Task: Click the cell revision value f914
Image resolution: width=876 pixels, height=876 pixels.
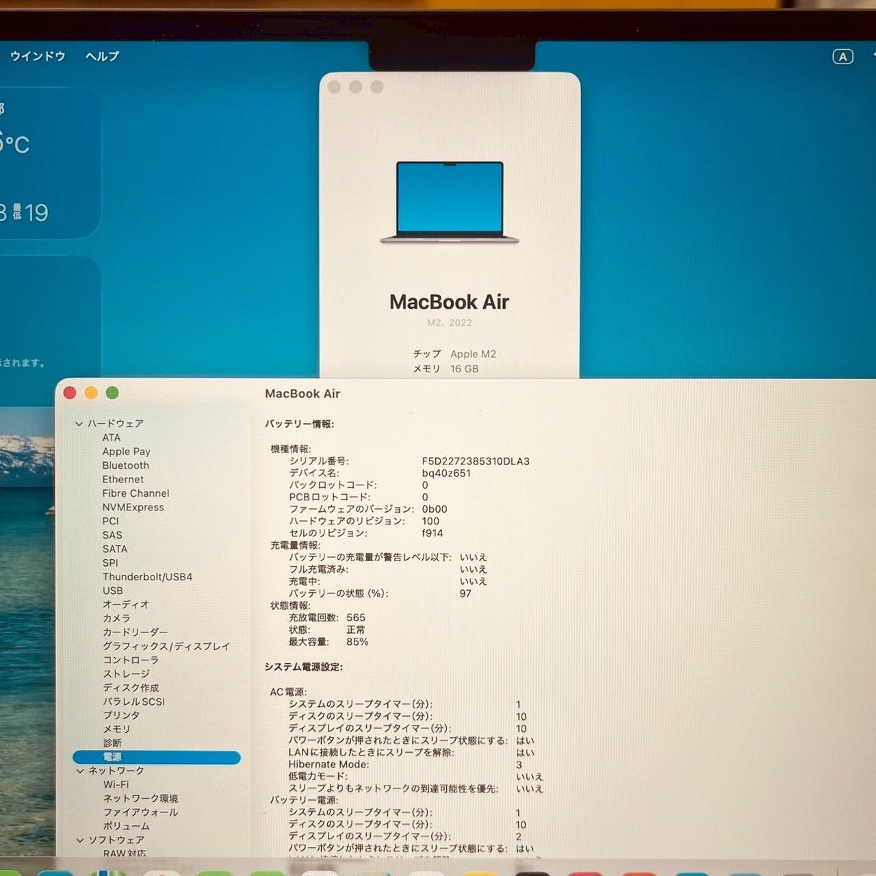Action: (x=433, y=533)
